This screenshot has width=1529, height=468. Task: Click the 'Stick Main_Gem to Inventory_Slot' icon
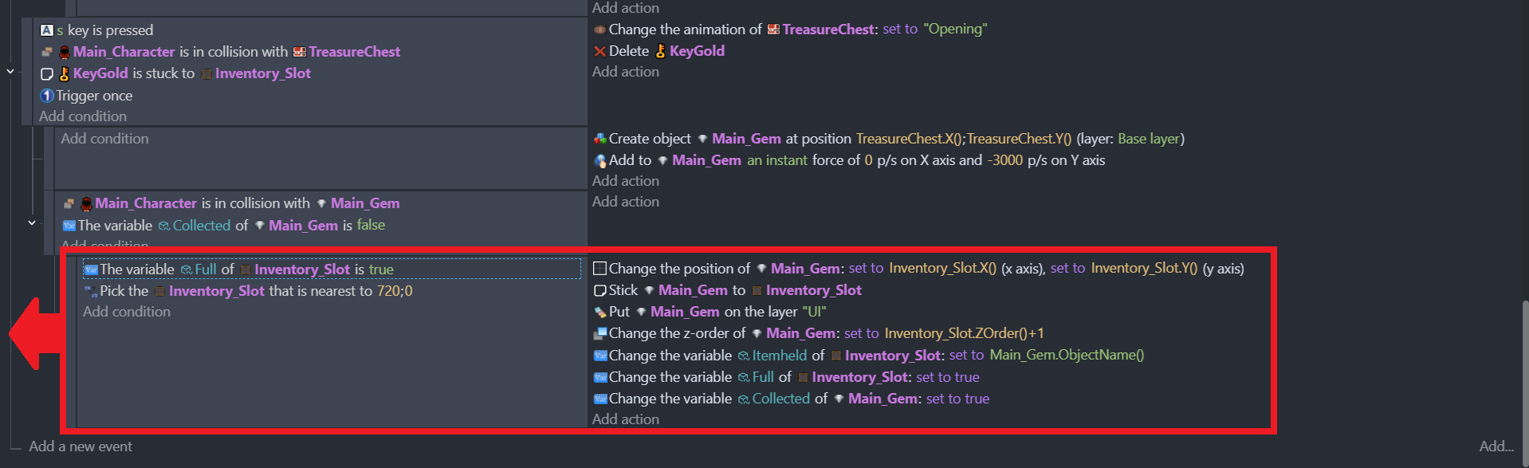coord(599,290)
